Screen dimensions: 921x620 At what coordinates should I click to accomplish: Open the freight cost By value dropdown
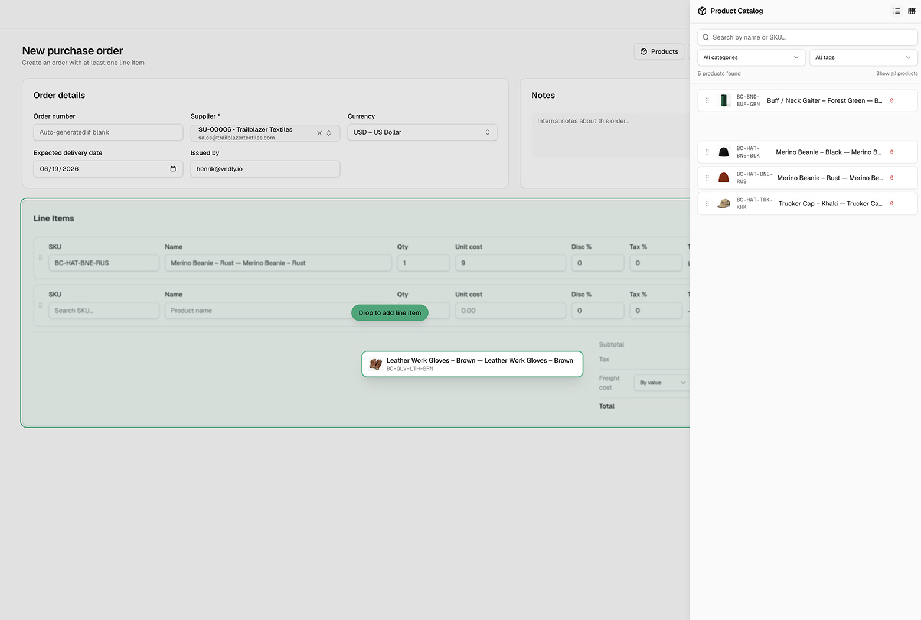coord(662,383)
